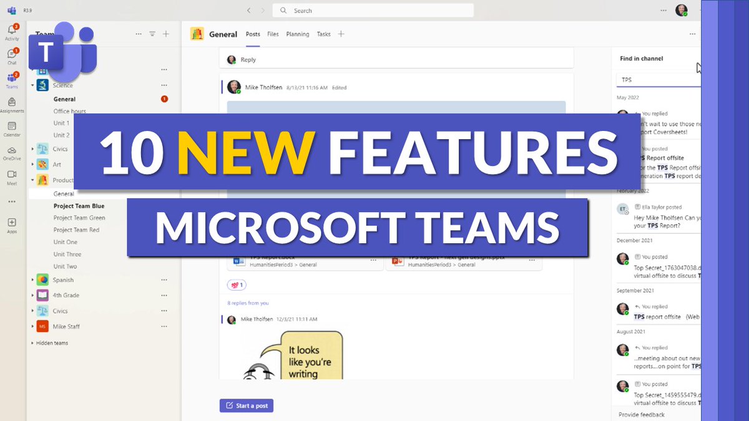Open Meet in the left rail
This screenshot has height=421, width=749.
coord(12,177)
